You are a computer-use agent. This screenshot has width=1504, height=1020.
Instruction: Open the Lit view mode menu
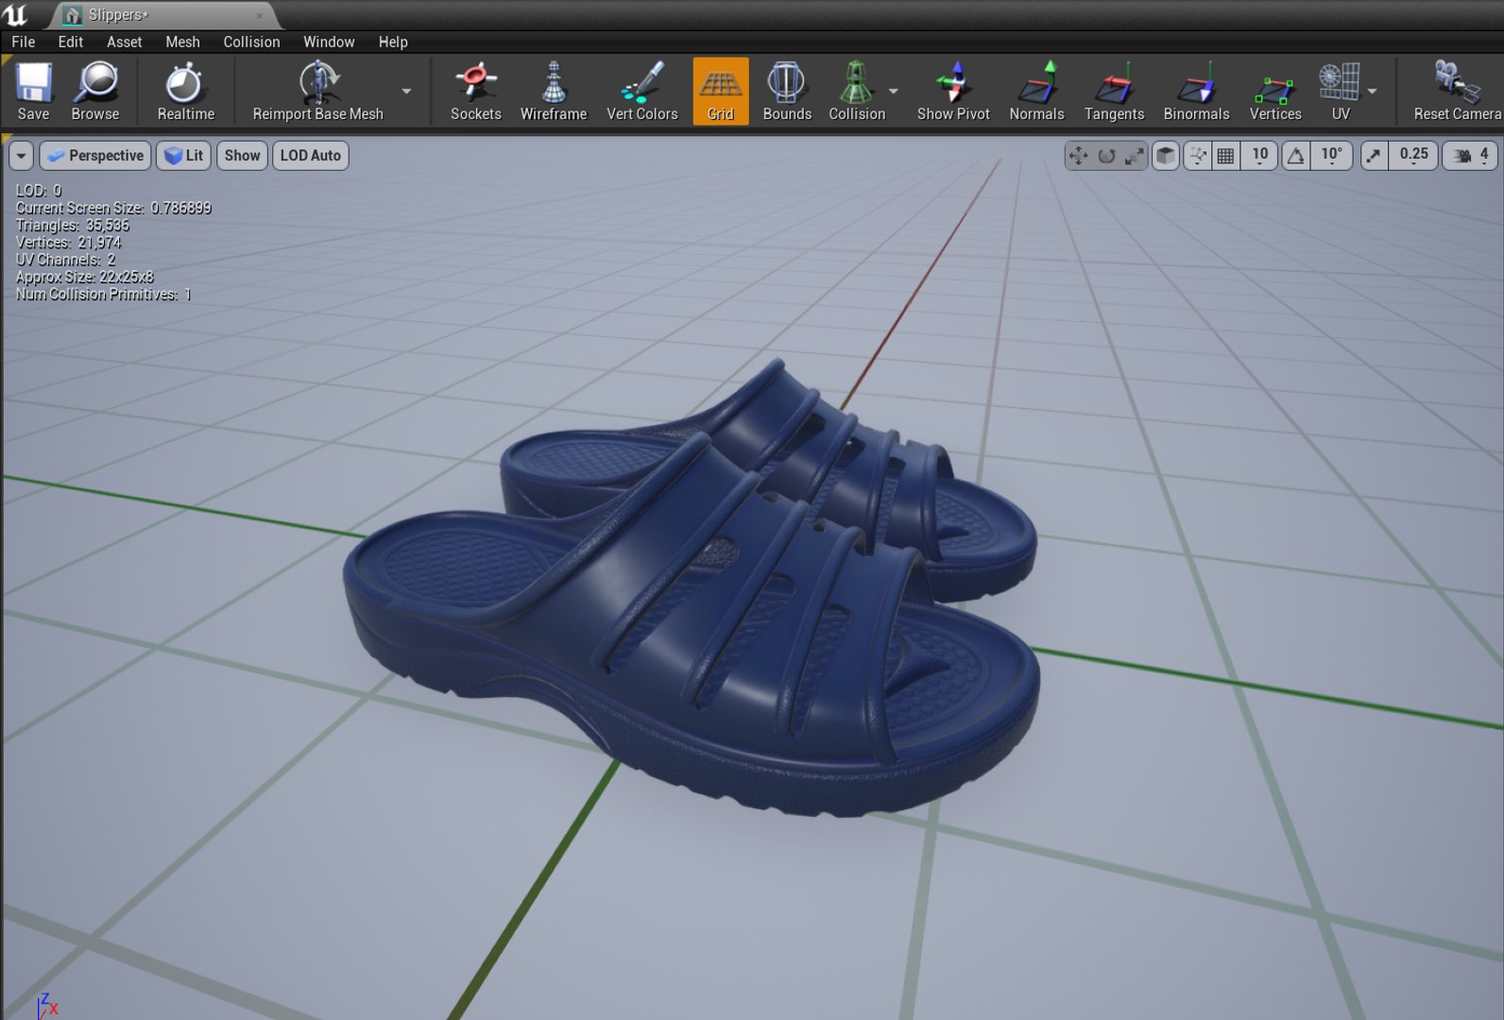[x=184, y=156]
